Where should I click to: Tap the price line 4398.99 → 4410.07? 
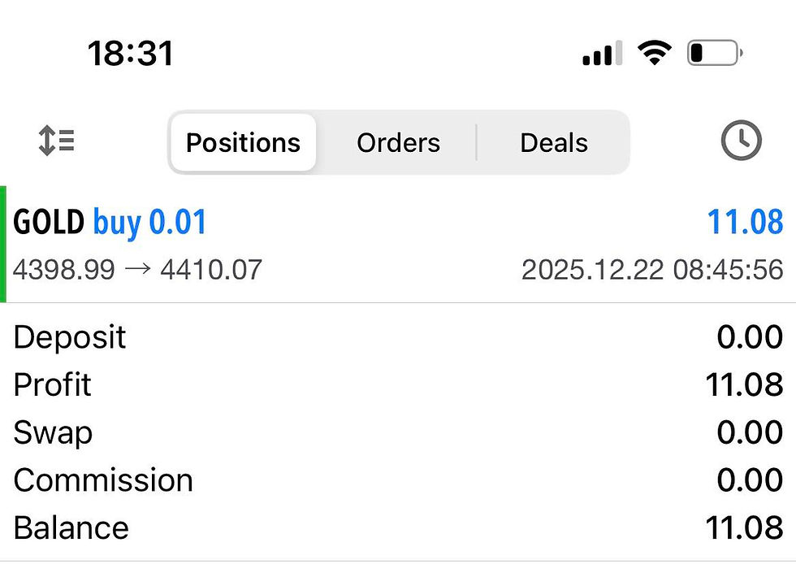click(x=137, y=269)
